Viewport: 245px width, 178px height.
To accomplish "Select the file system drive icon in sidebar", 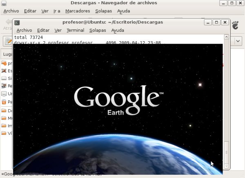I will pos(4,78).
